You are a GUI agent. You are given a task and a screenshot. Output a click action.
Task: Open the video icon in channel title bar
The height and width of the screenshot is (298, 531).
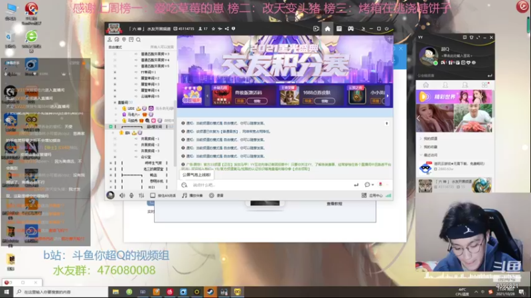tap(316, 28)
